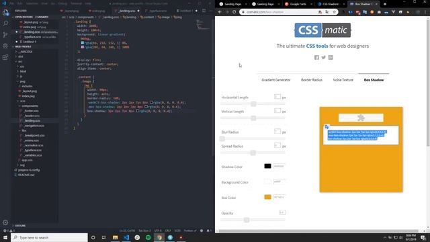The height and width of the screenshot is (242, 430).
Task: Click the errors and warnings status bar indicator
Action: click(x=9, y=231)
